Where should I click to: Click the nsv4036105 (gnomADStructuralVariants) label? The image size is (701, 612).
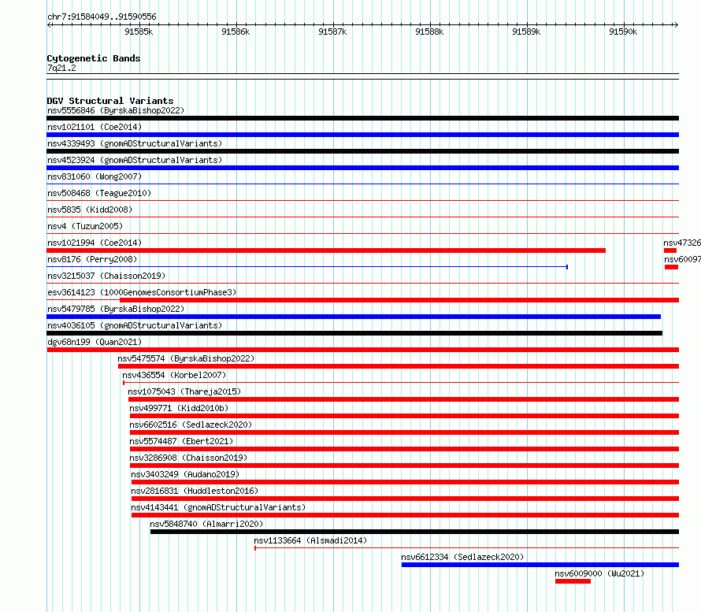[135, 325]
